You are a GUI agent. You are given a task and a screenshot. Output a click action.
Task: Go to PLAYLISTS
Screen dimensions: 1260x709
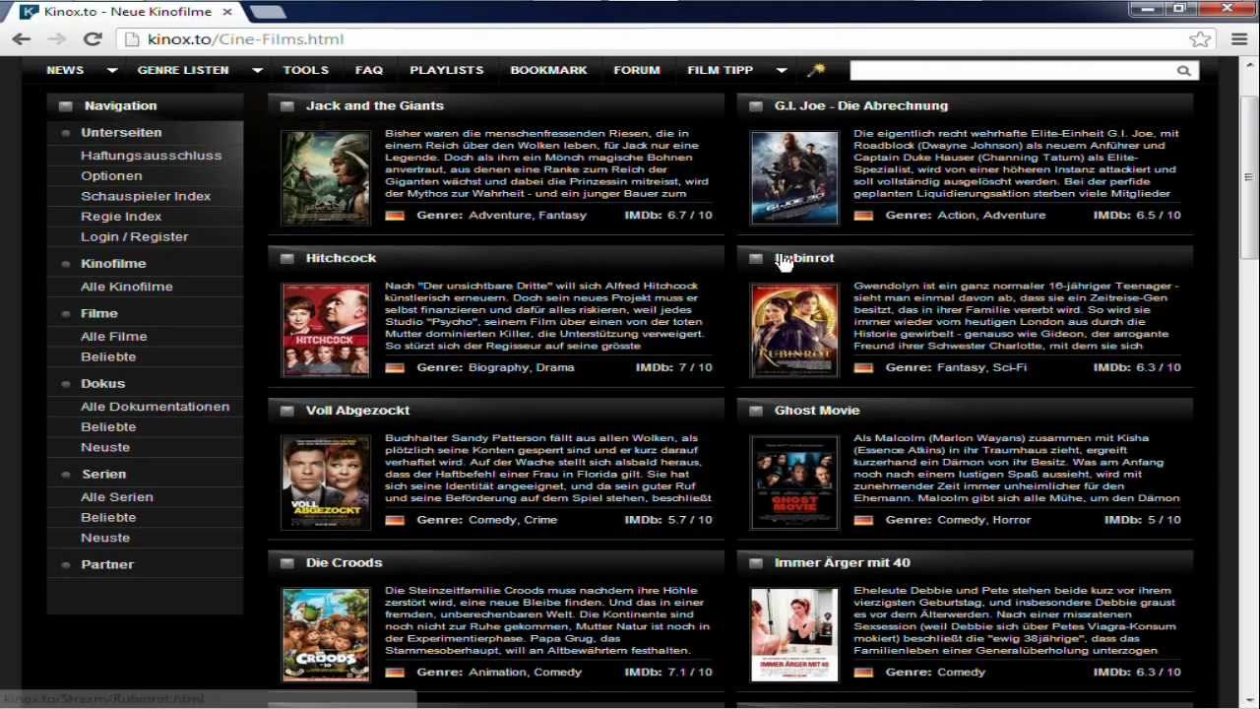(447, 70)
